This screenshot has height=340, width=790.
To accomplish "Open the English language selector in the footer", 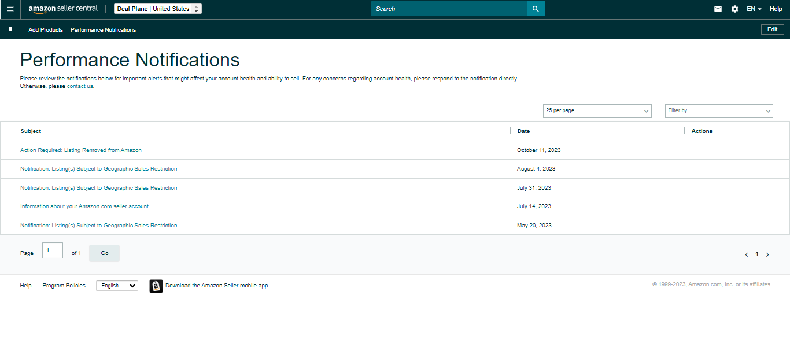I will pos(117,286).
